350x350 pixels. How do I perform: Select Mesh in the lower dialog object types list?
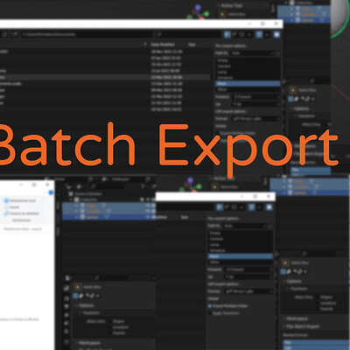coord(240,256)
